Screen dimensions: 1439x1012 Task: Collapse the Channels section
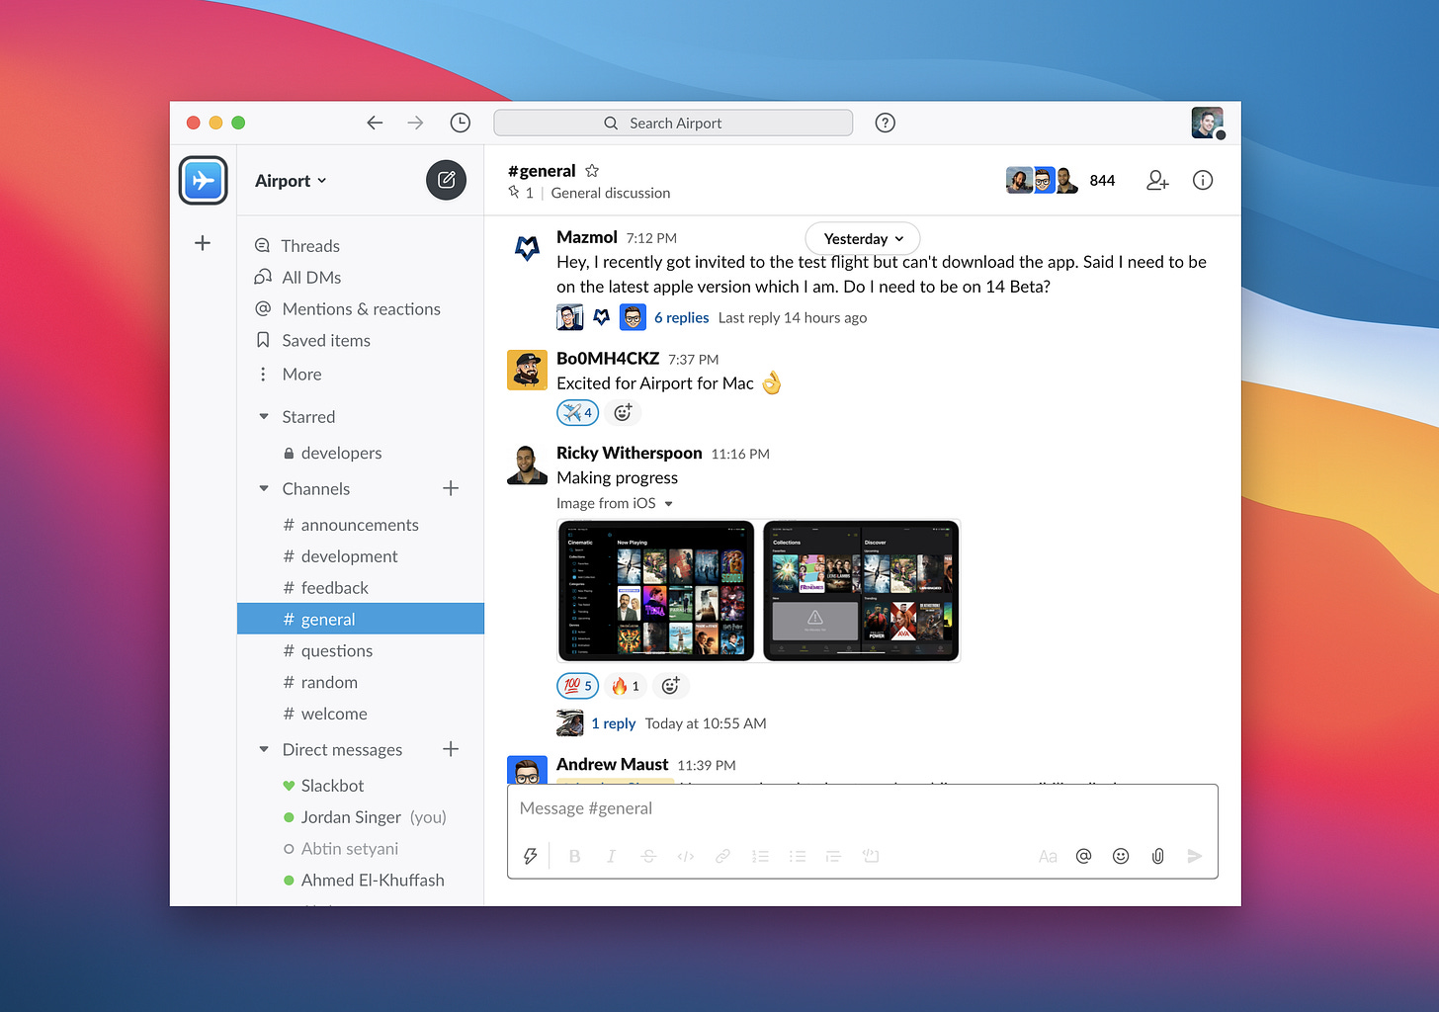(264, 489)
